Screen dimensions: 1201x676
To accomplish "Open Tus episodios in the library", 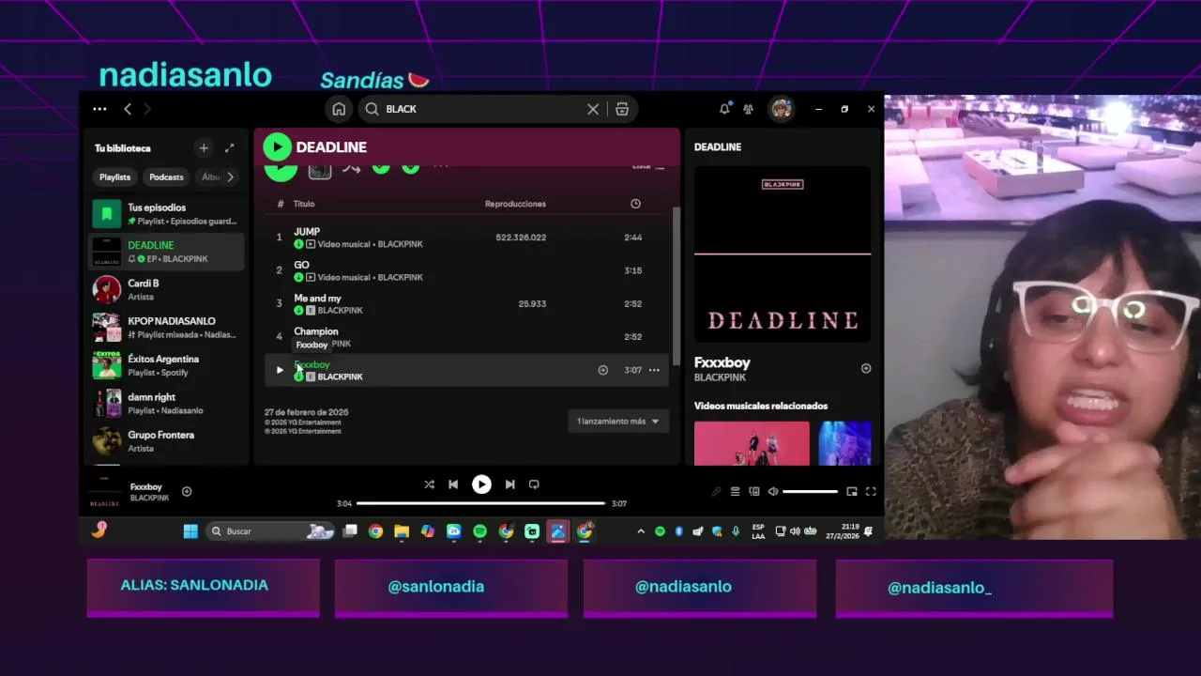I will [x=167, y=214].
